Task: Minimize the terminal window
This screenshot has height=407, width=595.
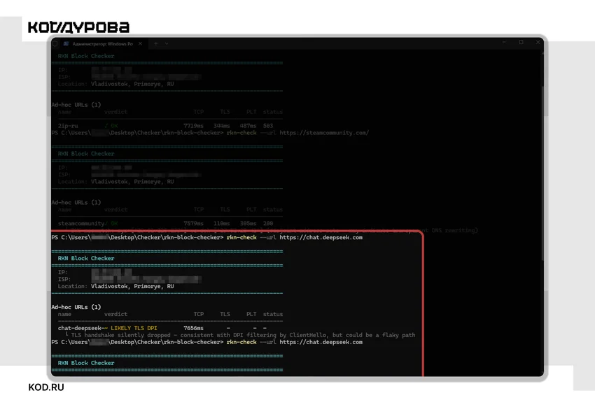Action: [504, 42]
